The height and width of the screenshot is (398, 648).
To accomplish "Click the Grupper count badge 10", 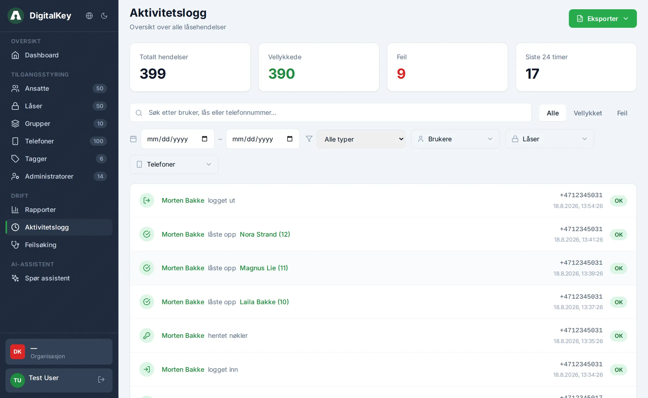I will [100, 124].
